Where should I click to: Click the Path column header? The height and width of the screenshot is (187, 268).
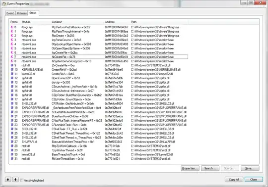point(134,22)
